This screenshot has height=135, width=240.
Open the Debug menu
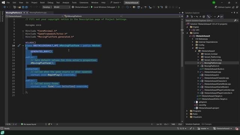[50, 3]
